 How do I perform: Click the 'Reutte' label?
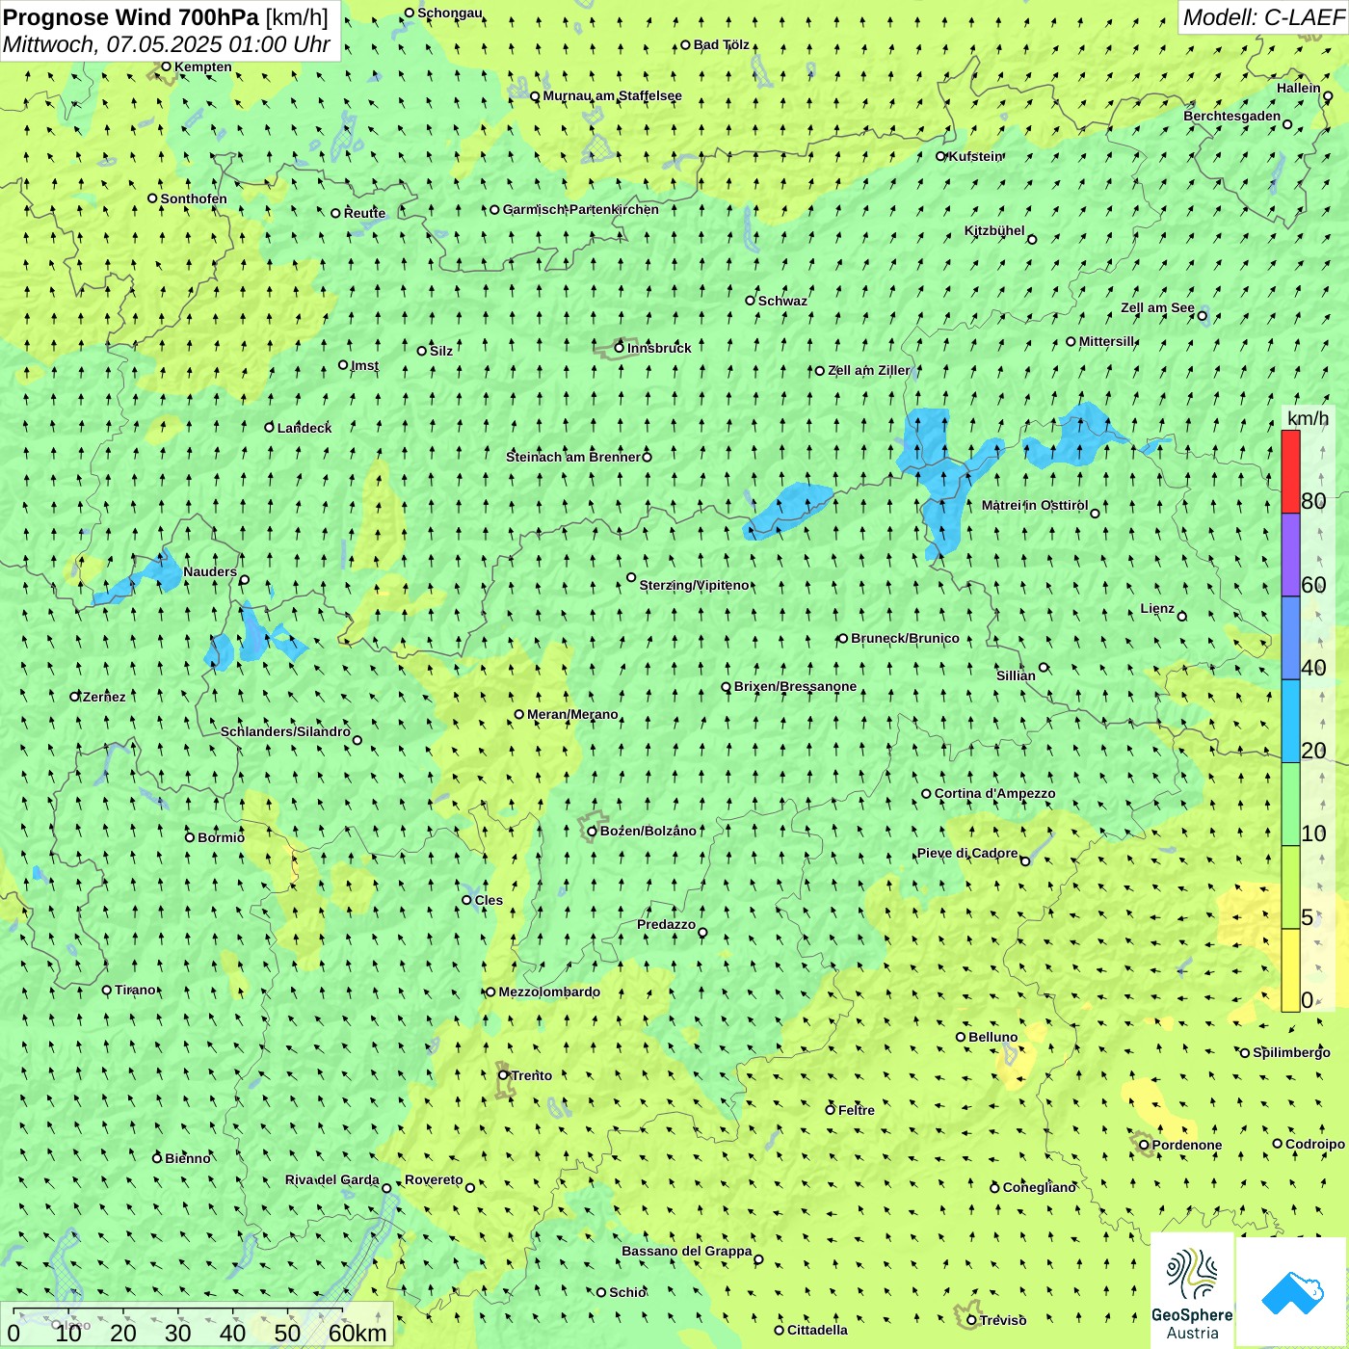click(x=364, y=213)
